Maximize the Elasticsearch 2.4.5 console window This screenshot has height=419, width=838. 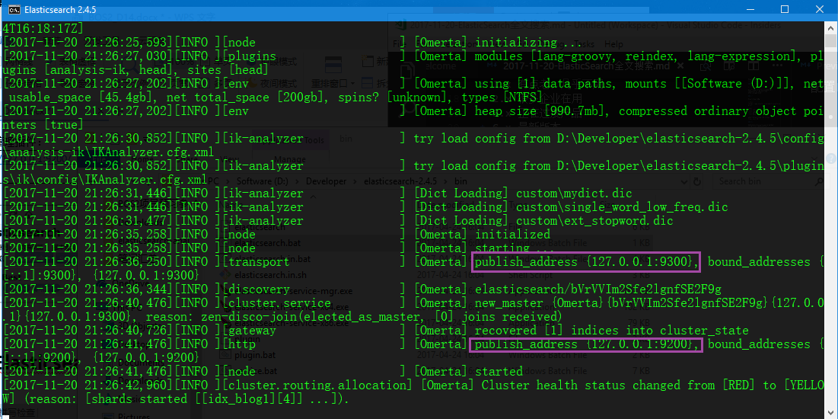click(785, 10)
